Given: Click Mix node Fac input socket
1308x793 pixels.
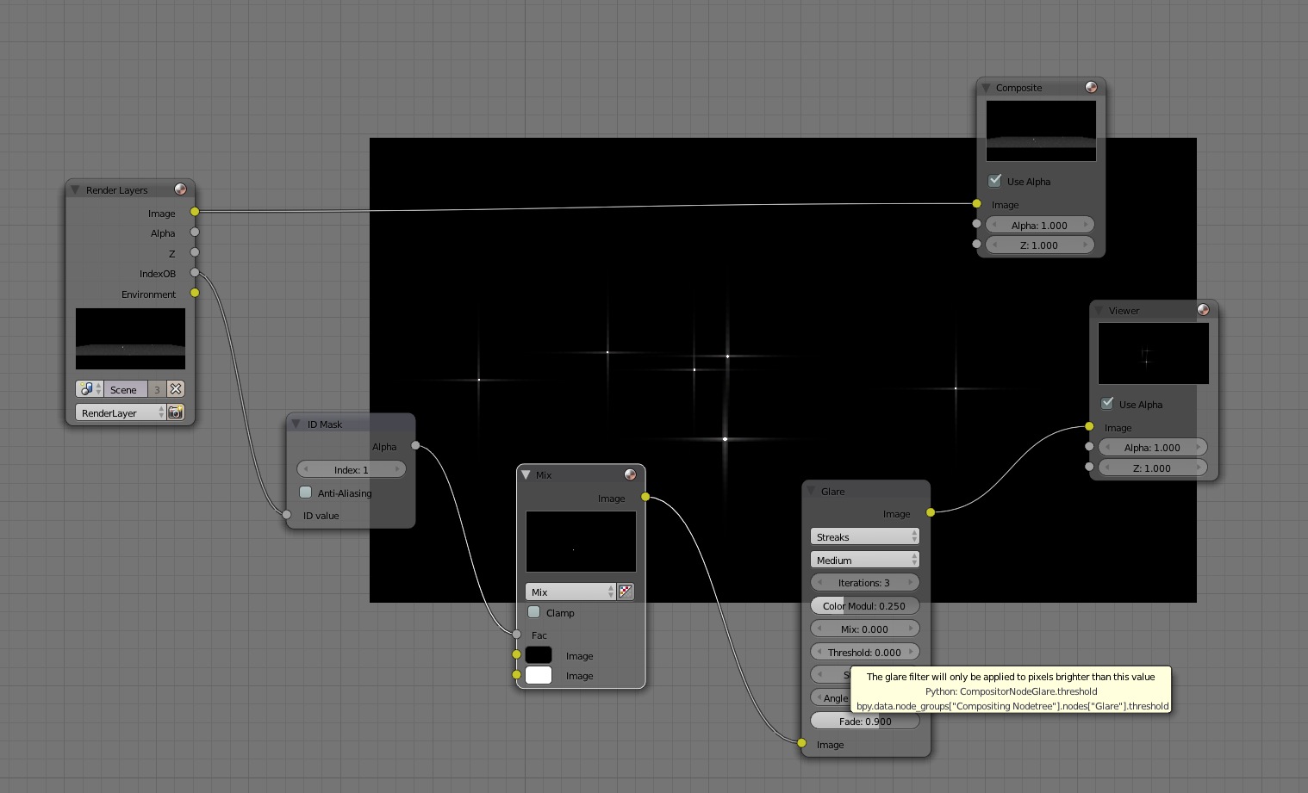Looking at the screenshot, I should point(517,635).
